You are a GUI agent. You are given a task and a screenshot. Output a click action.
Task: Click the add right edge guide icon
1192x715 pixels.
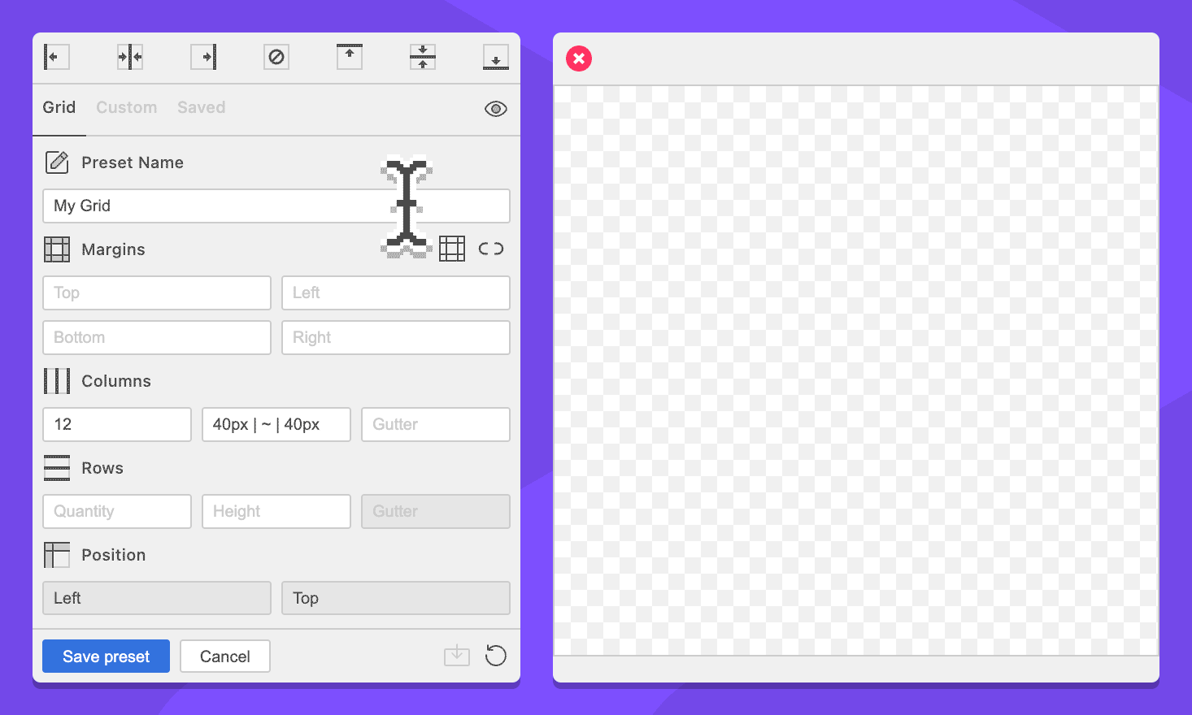click(x=203, y=57)
